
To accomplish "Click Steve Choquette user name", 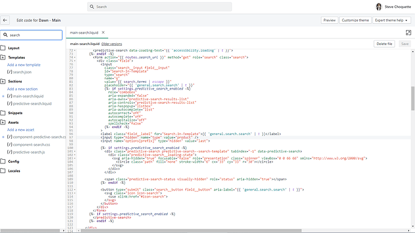I will pyautogui.click(x=398, y=7).
